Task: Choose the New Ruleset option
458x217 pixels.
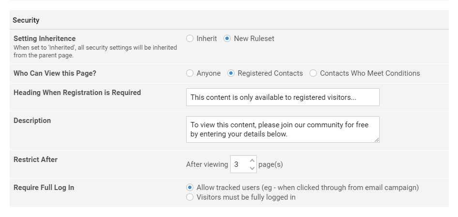Action: click(x=227, y=39)
